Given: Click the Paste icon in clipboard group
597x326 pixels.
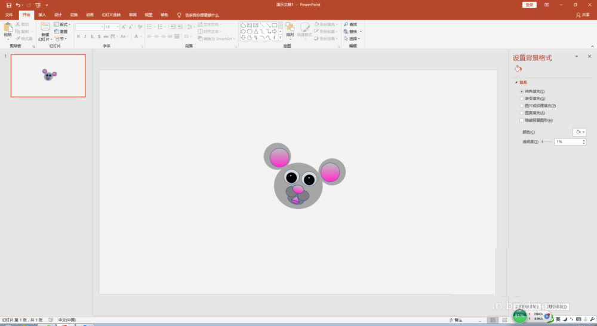Looking at the screenshot, I should tap(8, 28).
